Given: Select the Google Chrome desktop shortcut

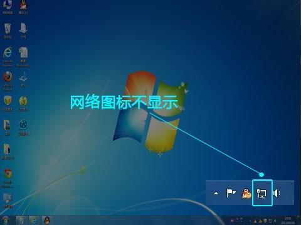Looking at the screenshot, I should click(8, 178).
